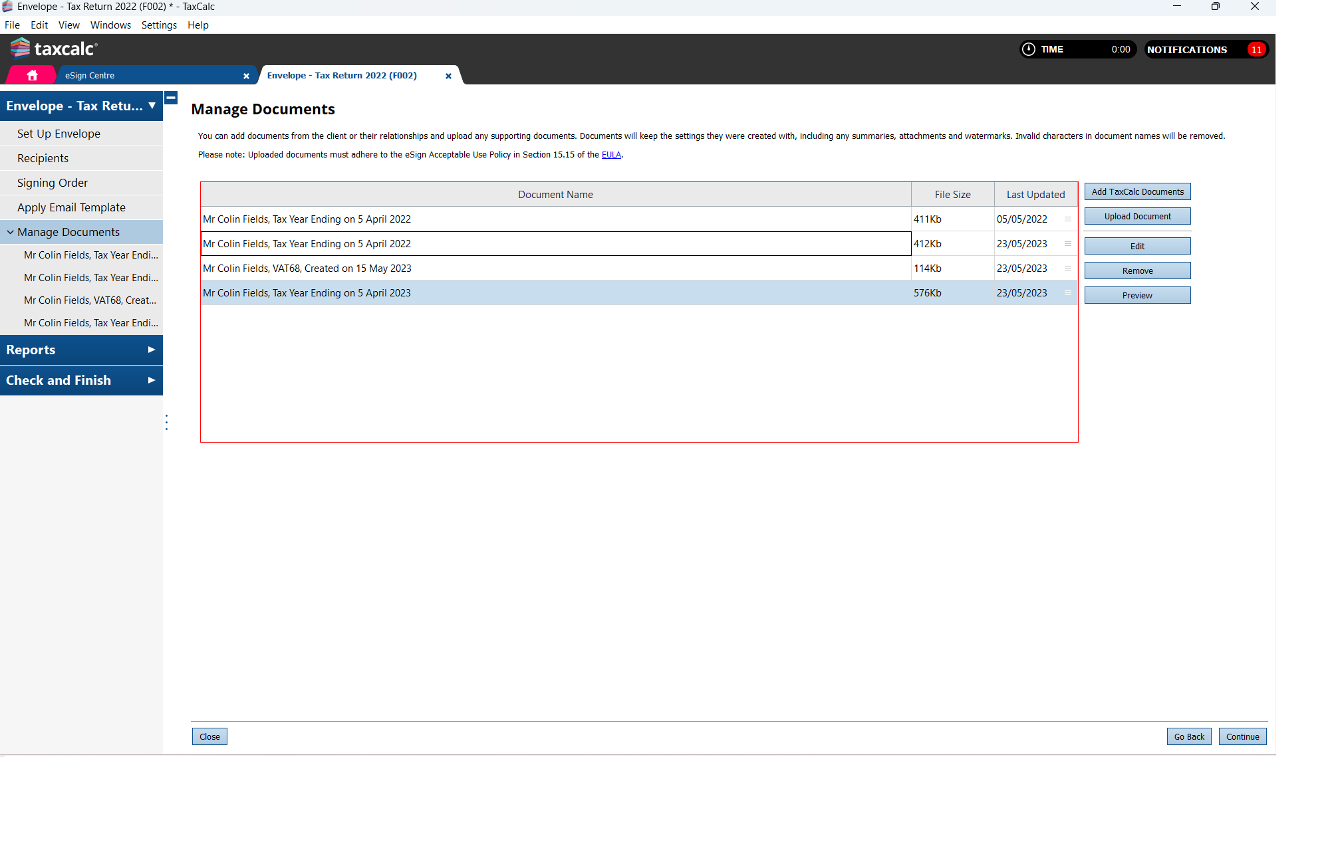Screen dimensions: 1330x864
Task: Click the pink home tab icon
Action: (x=32, y=75)
